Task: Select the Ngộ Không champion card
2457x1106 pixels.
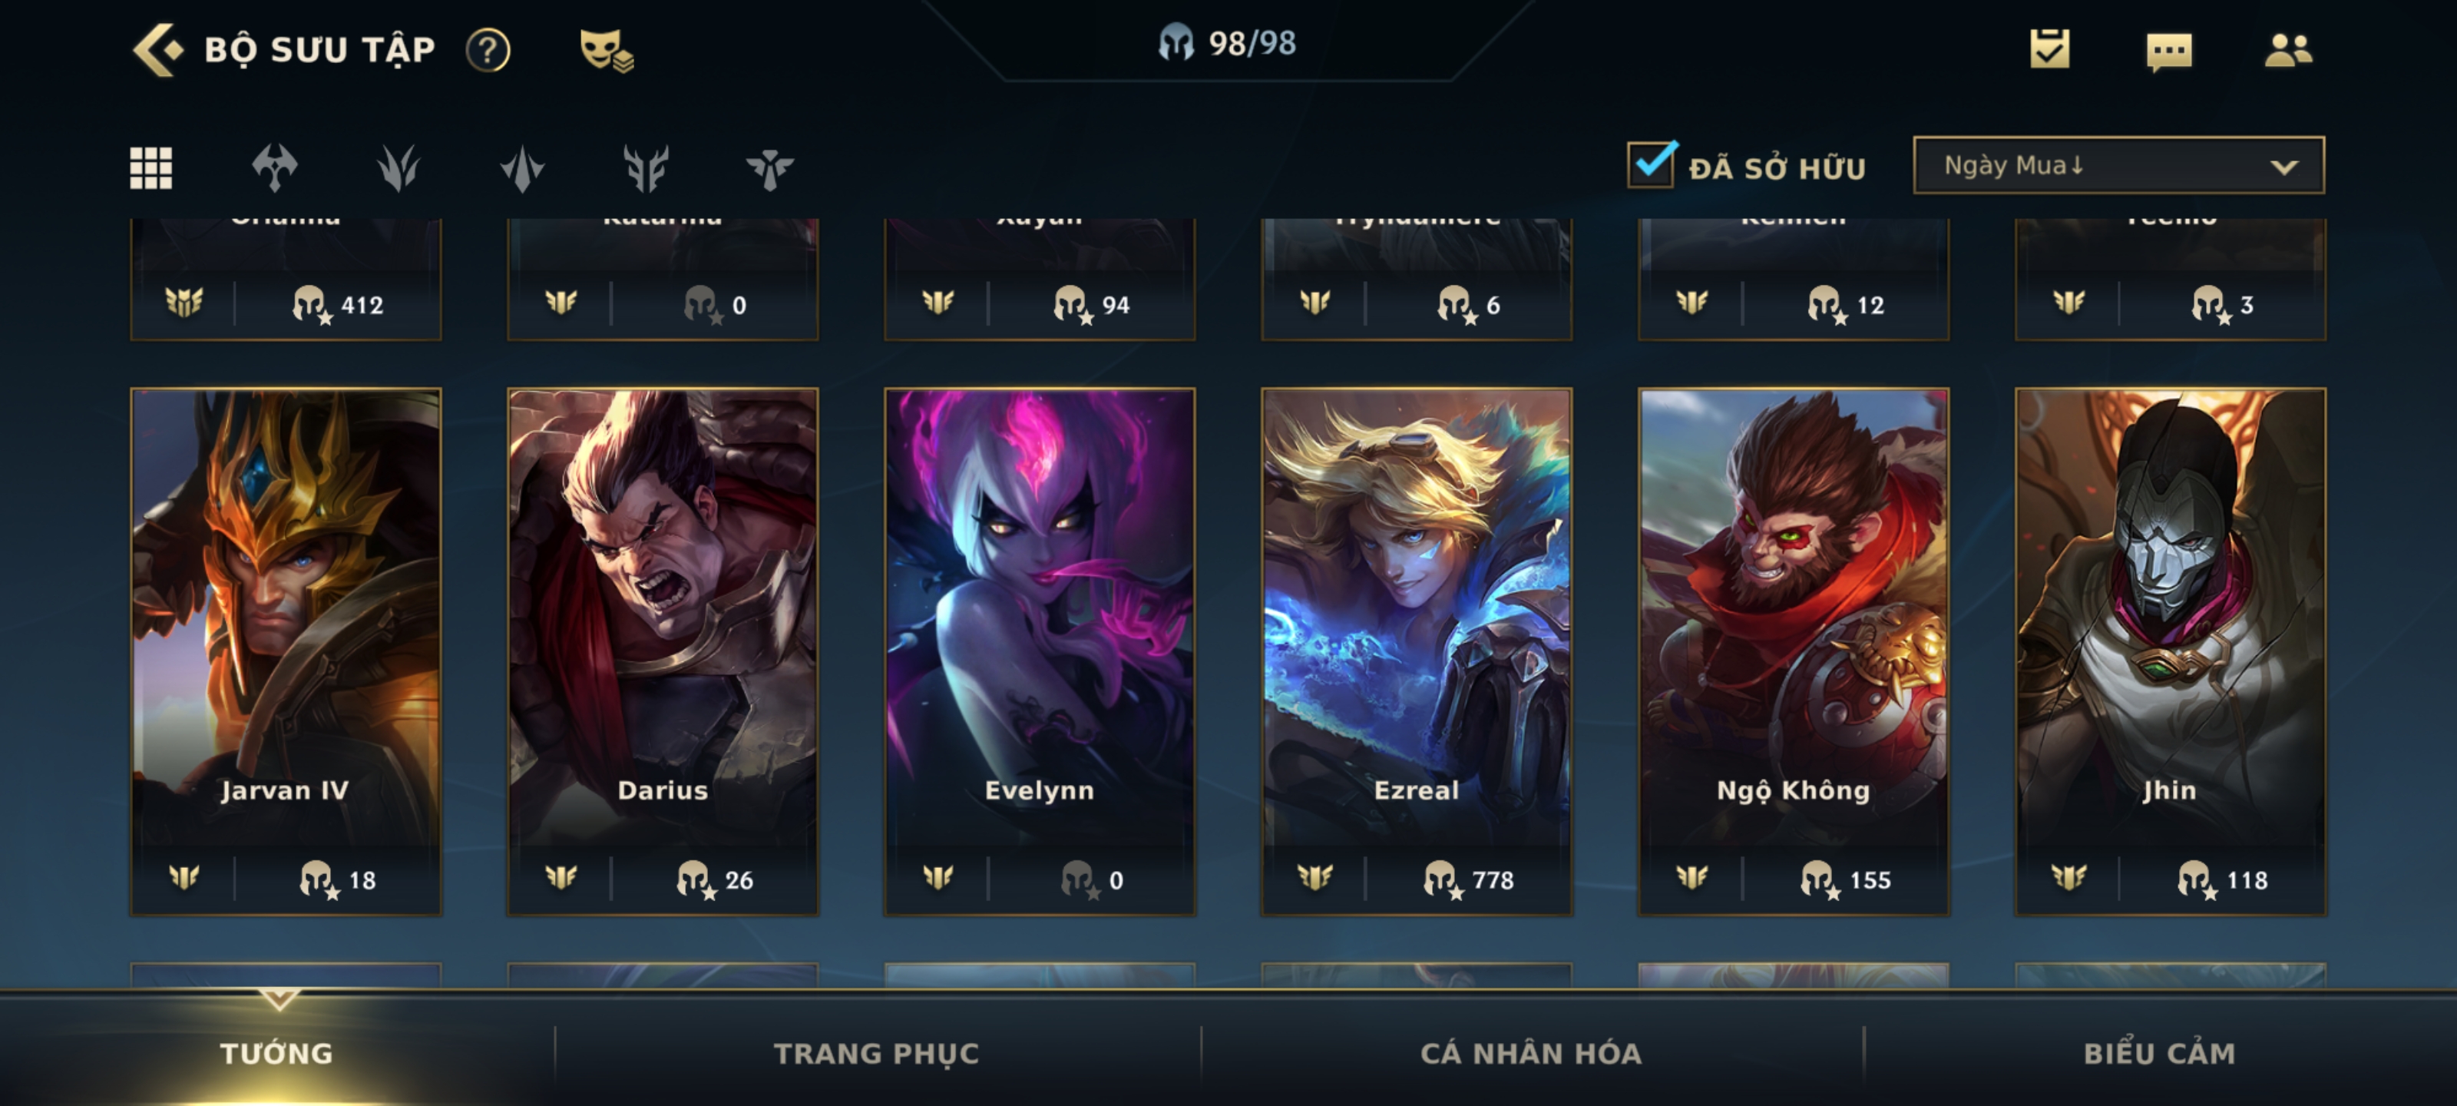Action: [x=1793, y=652]
